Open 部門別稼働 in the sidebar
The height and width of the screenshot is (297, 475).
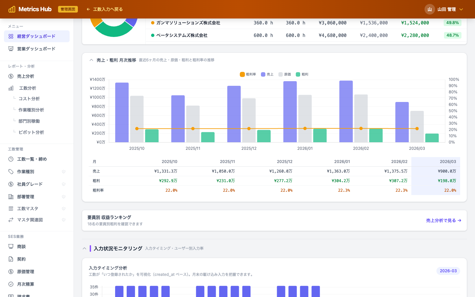pyautogui.click(x=29, y=121)
